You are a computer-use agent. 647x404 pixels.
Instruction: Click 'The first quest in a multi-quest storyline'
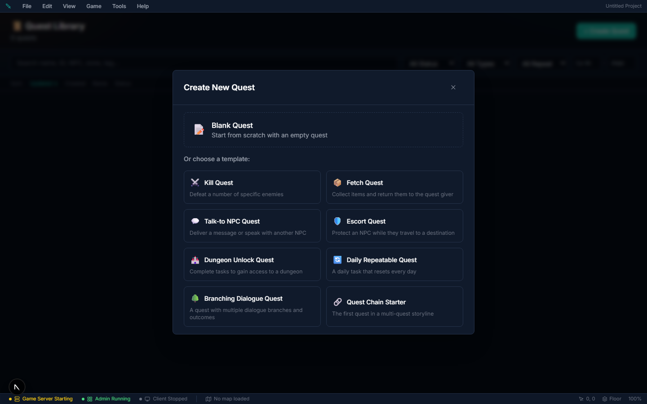coord(383,314)
